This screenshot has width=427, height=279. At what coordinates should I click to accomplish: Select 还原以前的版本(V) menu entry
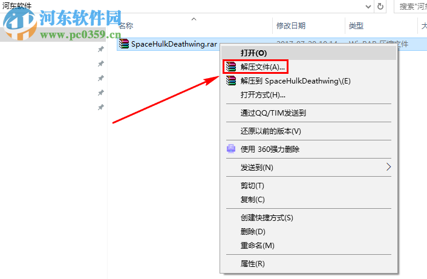pyautogui.click(x=309, y=131)
